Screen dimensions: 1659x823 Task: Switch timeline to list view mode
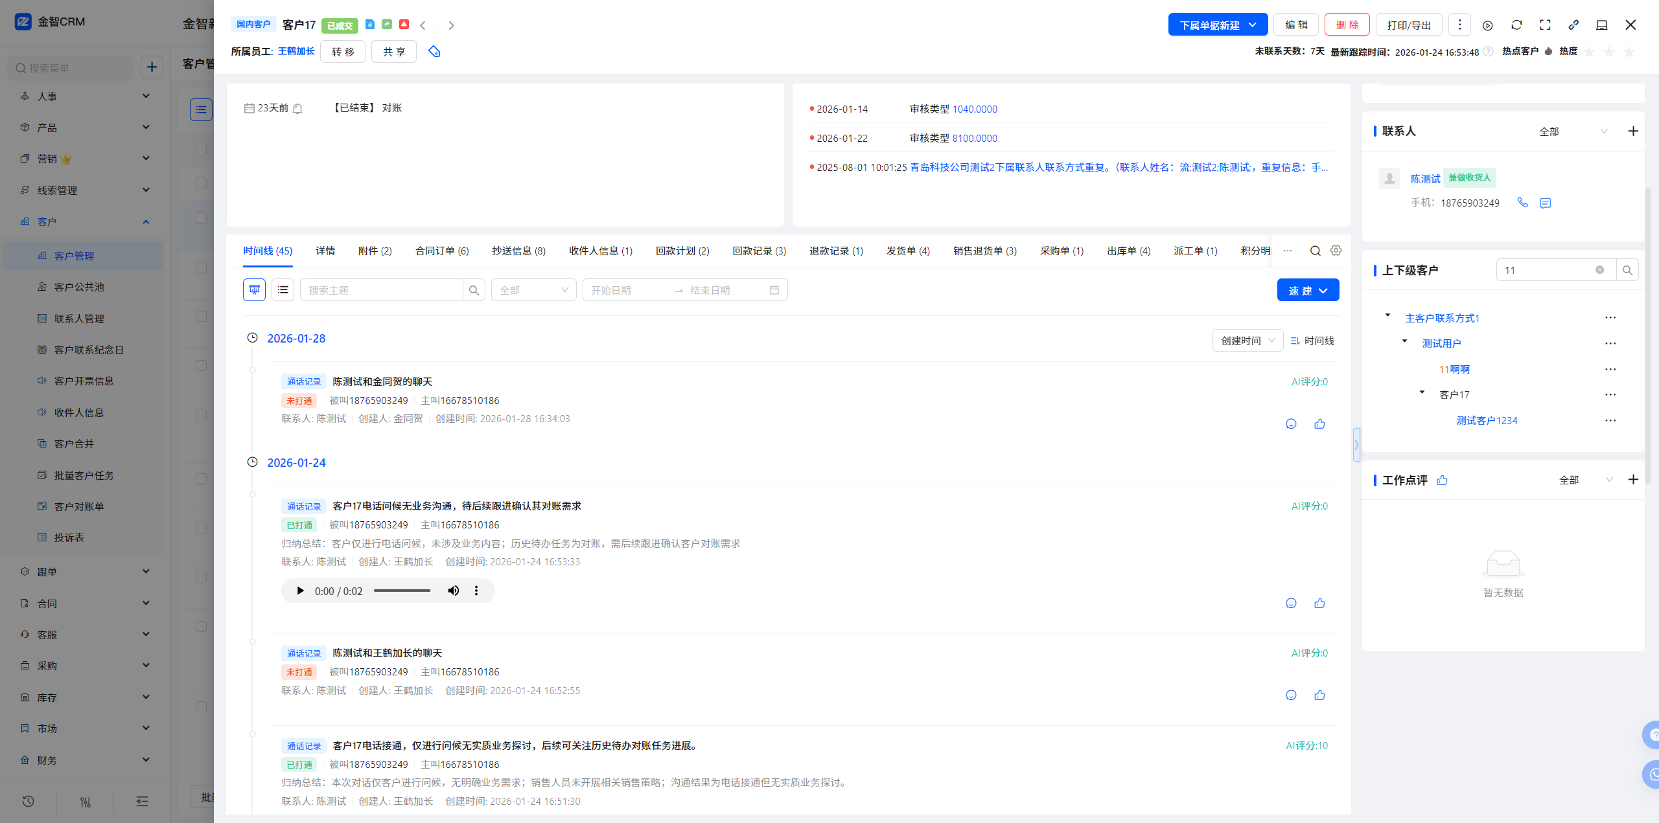click(x=283, y=290)
